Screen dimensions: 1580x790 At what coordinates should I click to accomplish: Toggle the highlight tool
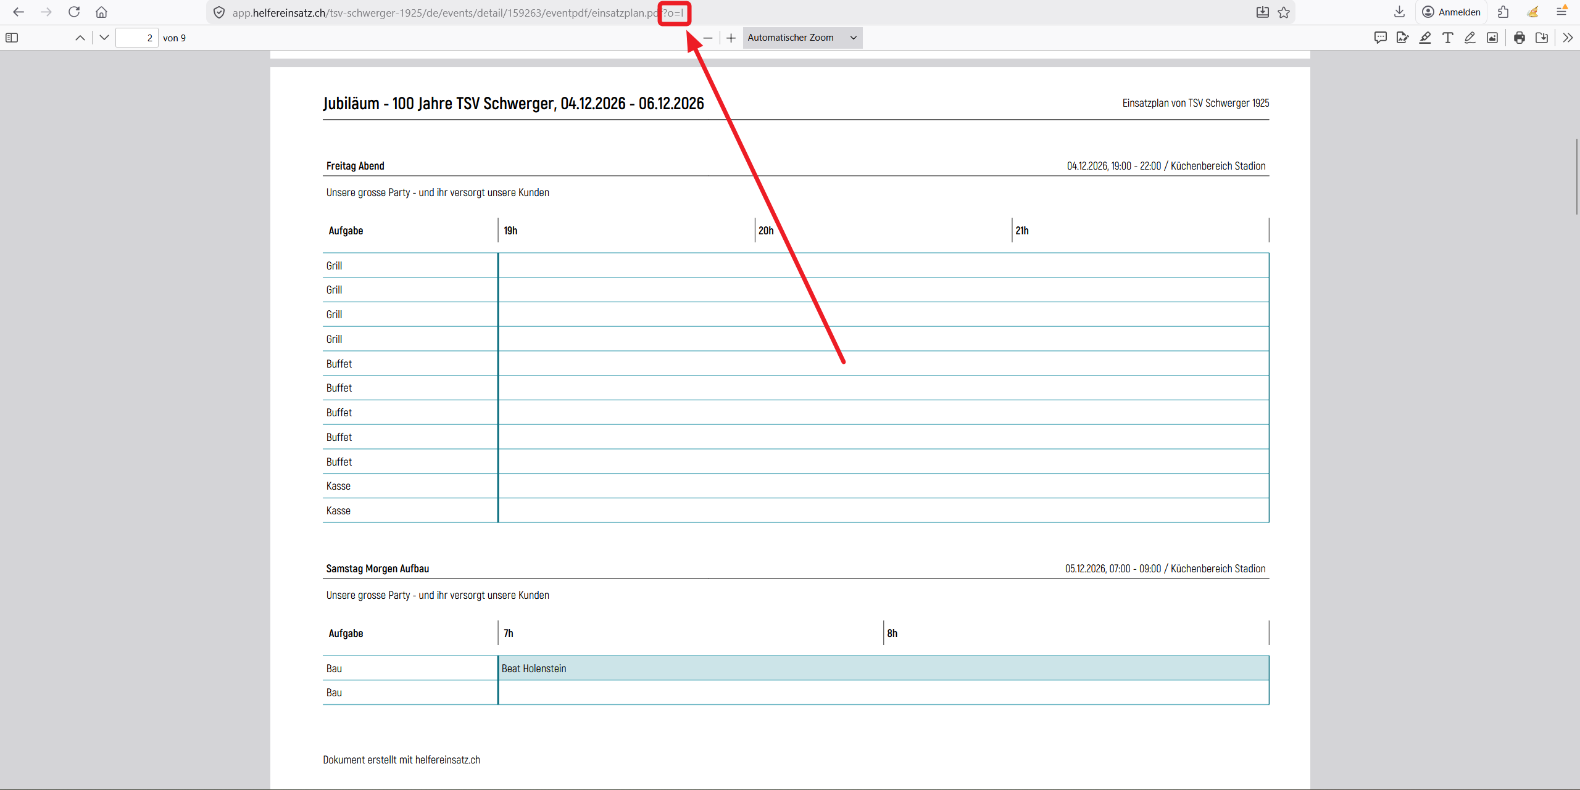coord(1424,38)
